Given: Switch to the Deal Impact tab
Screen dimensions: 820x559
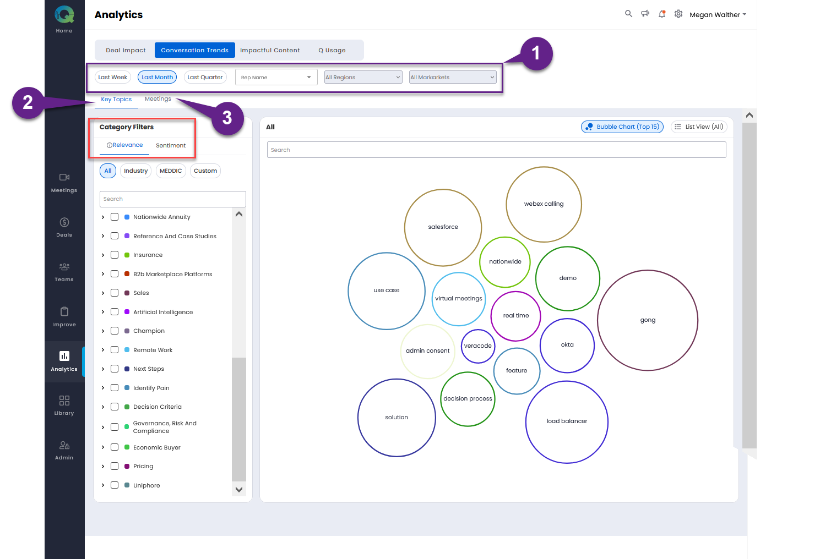Looking at the screenshot, I should coord(126,50).
